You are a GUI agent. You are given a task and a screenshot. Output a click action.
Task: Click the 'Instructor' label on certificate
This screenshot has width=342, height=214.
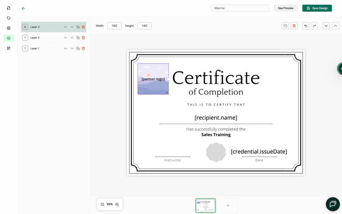coord(173,160)
